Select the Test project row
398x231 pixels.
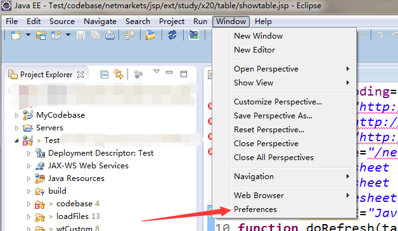[52, 140]
